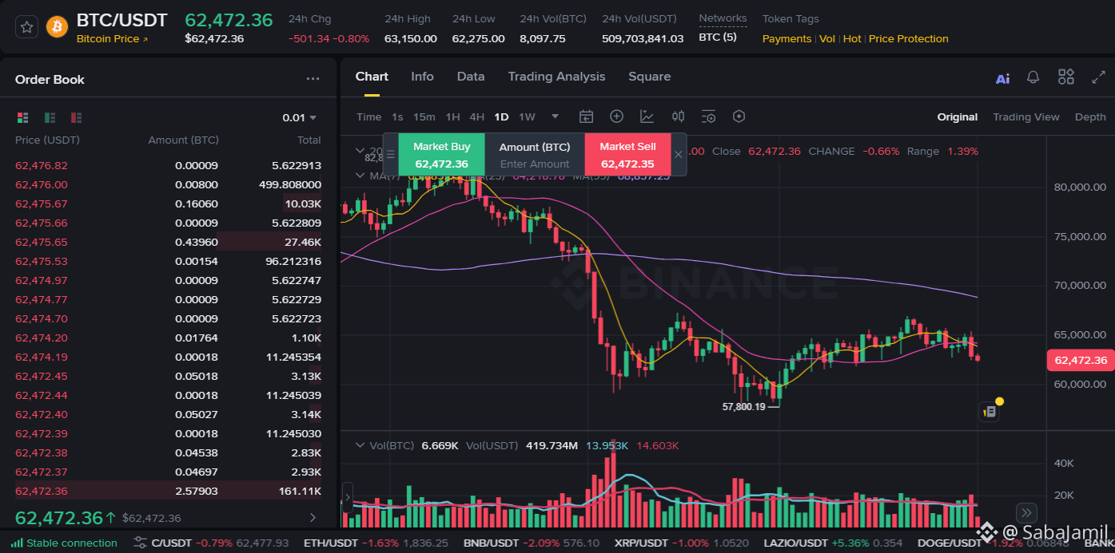This screenshot has width=1115, height=553.
Task: Select the 62,476.00 sell order row
Action: 168,184
